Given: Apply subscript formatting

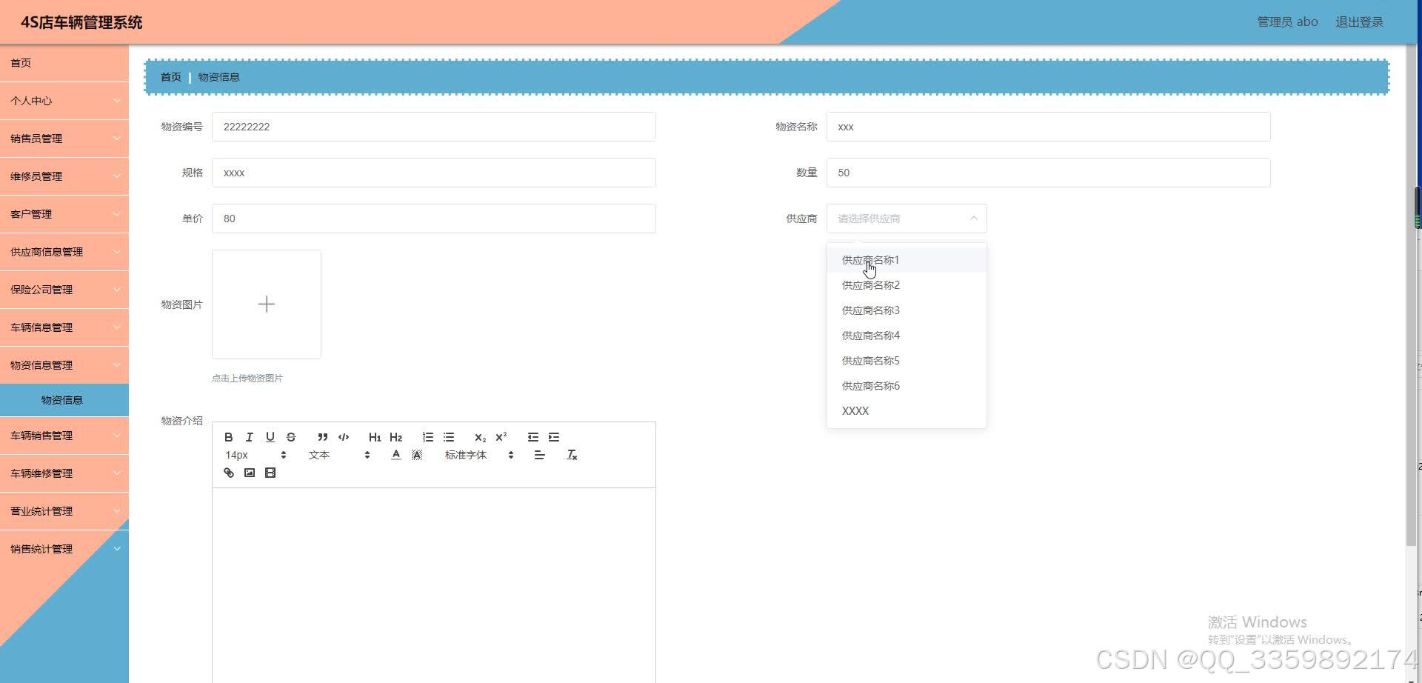Looking at the screenshot, I should point(480,437).
